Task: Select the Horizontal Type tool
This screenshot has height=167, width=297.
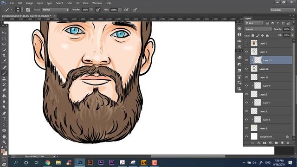Action: (4, 119)
